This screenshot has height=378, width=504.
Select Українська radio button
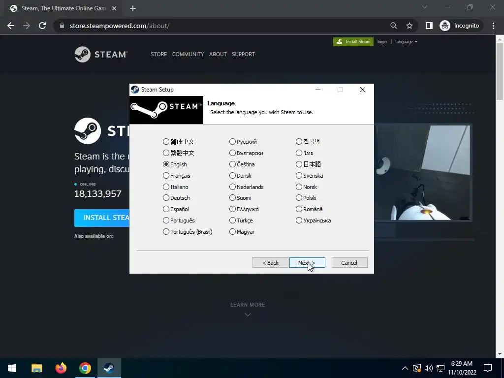pos(299,220)
